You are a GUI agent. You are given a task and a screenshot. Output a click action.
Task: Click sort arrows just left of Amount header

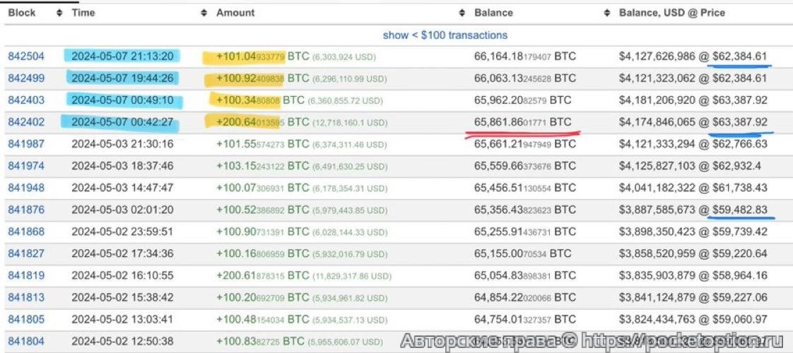point(205,13)
